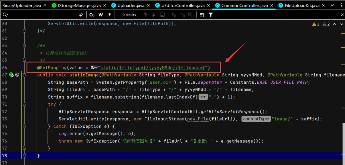Toggle Match Case (Cc) in search bar
Screen dimensions: 345x165
coord(92,15)
